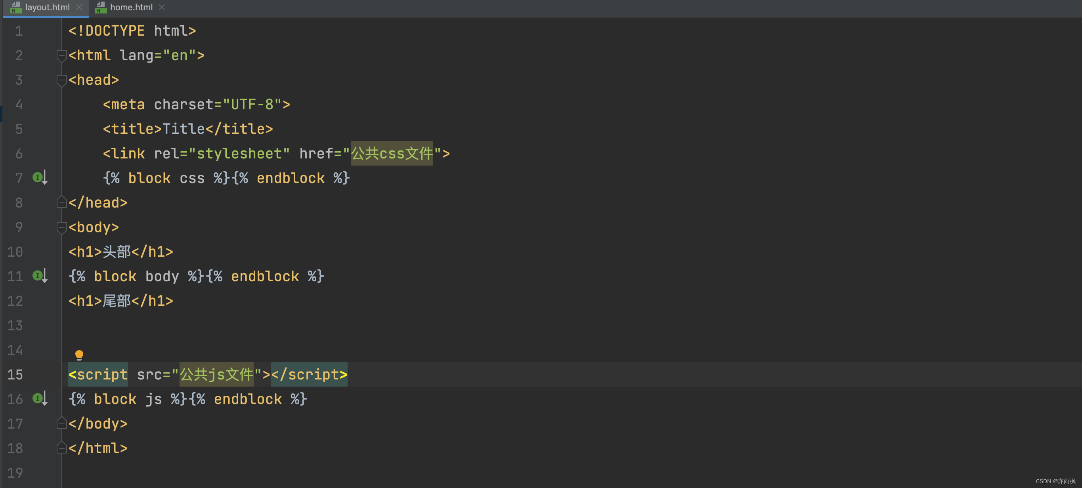
Task: Click the 'stylesheet' rel value
Action: [x=239, y=154]
